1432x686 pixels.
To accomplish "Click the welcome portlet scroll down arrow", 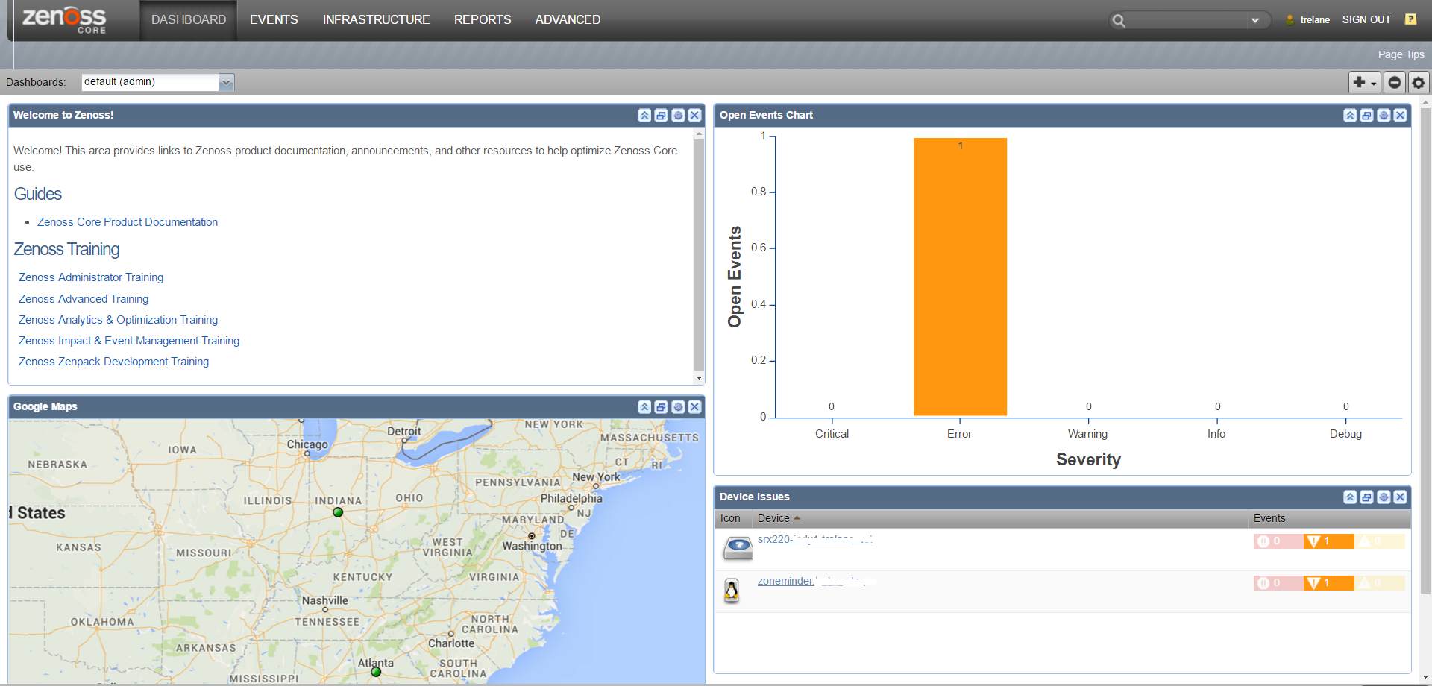I will pos(699,378).
